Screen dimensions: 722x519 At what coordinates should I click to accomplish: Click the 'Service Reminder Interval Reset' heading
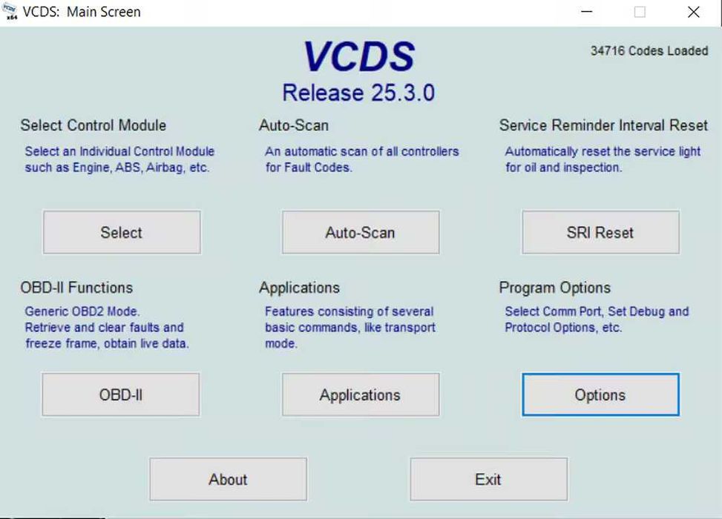603,125
